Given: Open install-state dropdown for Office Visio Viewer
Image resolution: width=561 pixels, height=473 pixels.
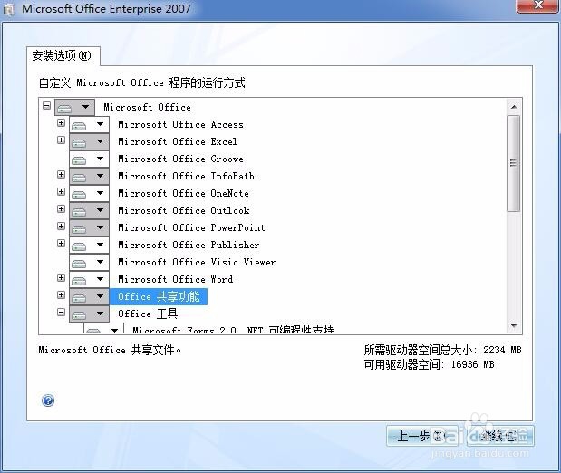Looking at the screenshot, I should [x=89, y=262].
